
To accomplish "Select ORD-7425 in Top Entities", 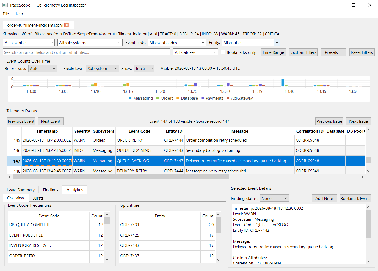I will coord(167,235).
